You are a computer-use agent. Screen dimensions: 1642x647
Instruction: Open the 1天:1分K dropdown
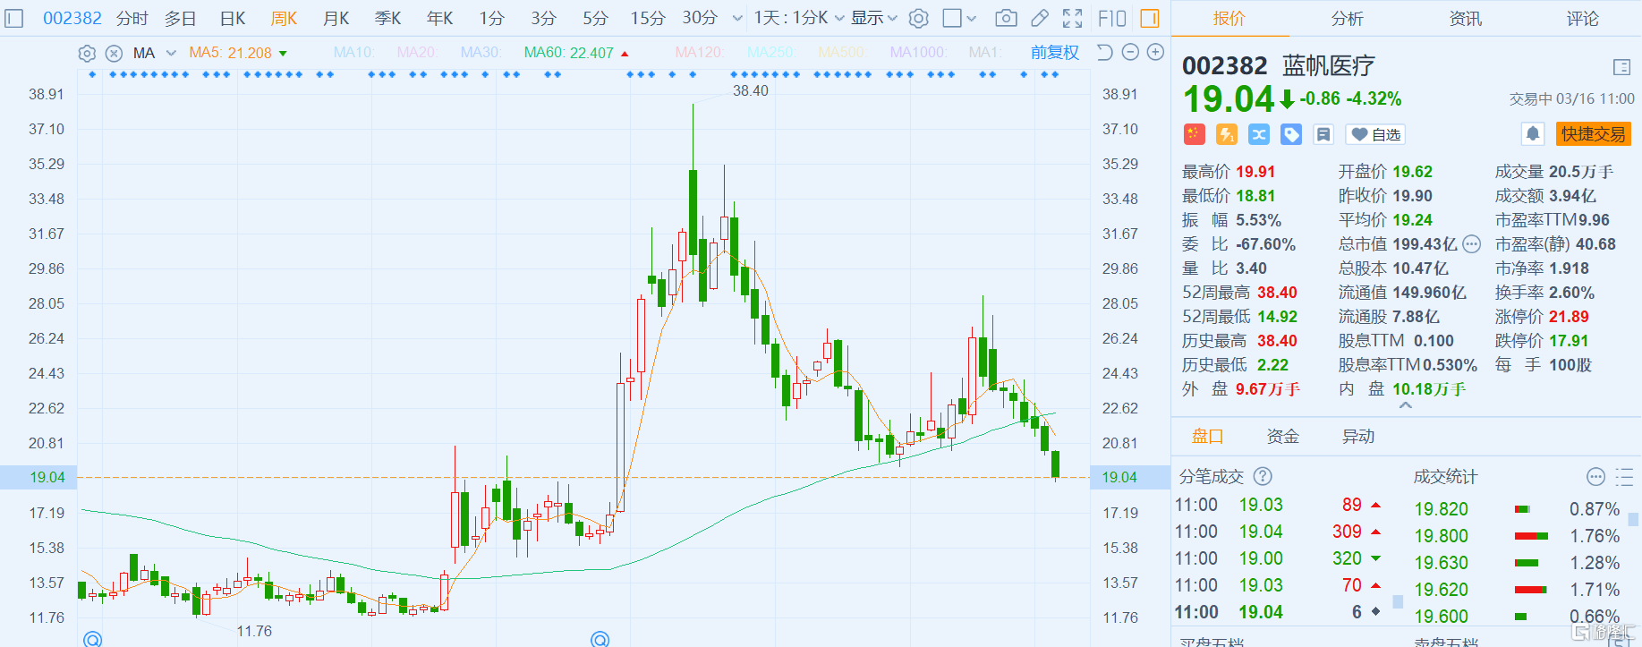coord(799,18)
